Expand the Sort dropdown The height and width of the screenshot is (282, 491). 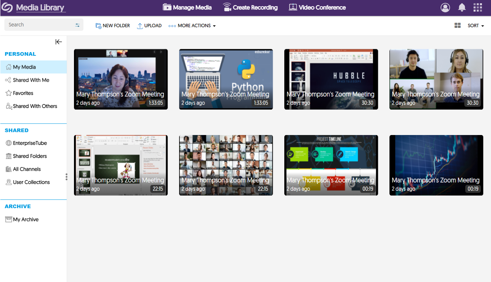tap(476, 26)
